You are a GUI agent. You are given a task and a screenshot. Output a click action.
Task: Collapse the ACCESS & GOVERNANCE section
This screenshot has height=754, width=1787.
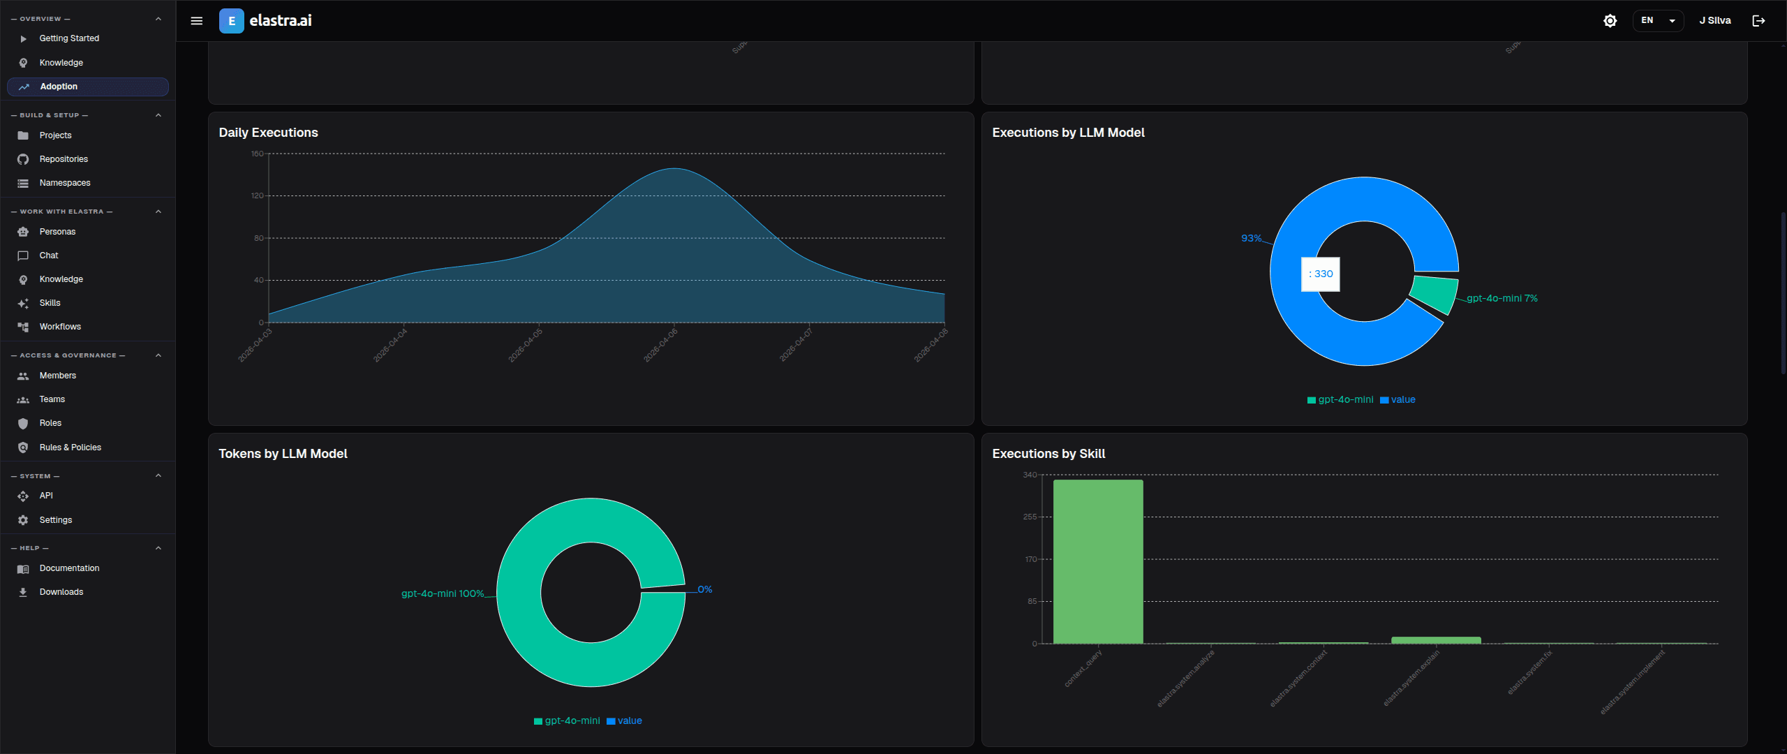[158, 355]
